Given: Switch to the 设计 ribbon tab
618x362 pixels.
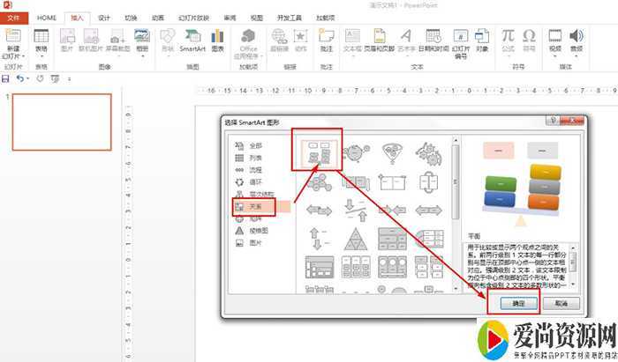Looking at the screenshot, I should pos(104,17).
